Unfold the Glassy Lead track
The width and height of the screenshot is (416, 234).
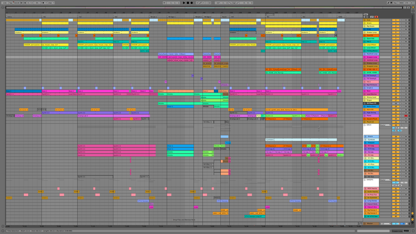[365, 97]
